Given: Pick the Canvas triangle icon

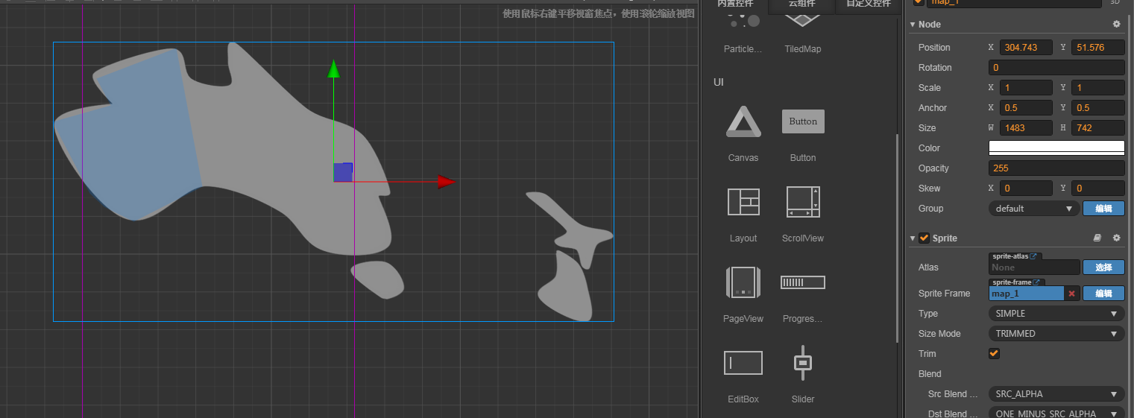Looking at the screenshot, I should tap(743, 121).
